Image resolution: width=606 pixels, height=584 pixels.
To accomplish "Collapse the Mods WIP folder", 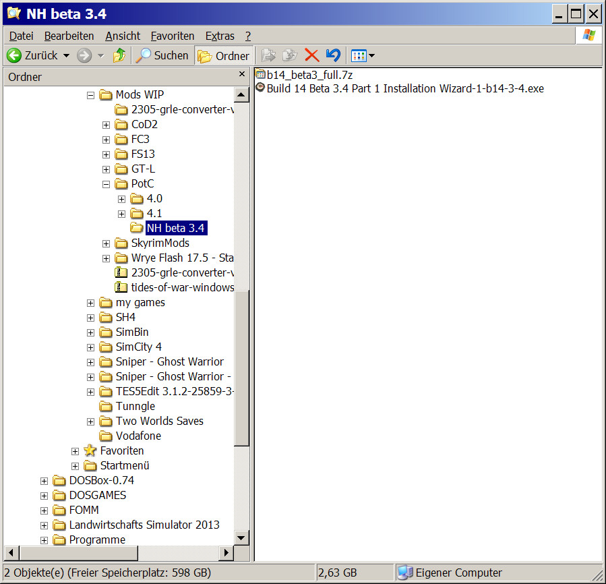I will tap(90, 95).
